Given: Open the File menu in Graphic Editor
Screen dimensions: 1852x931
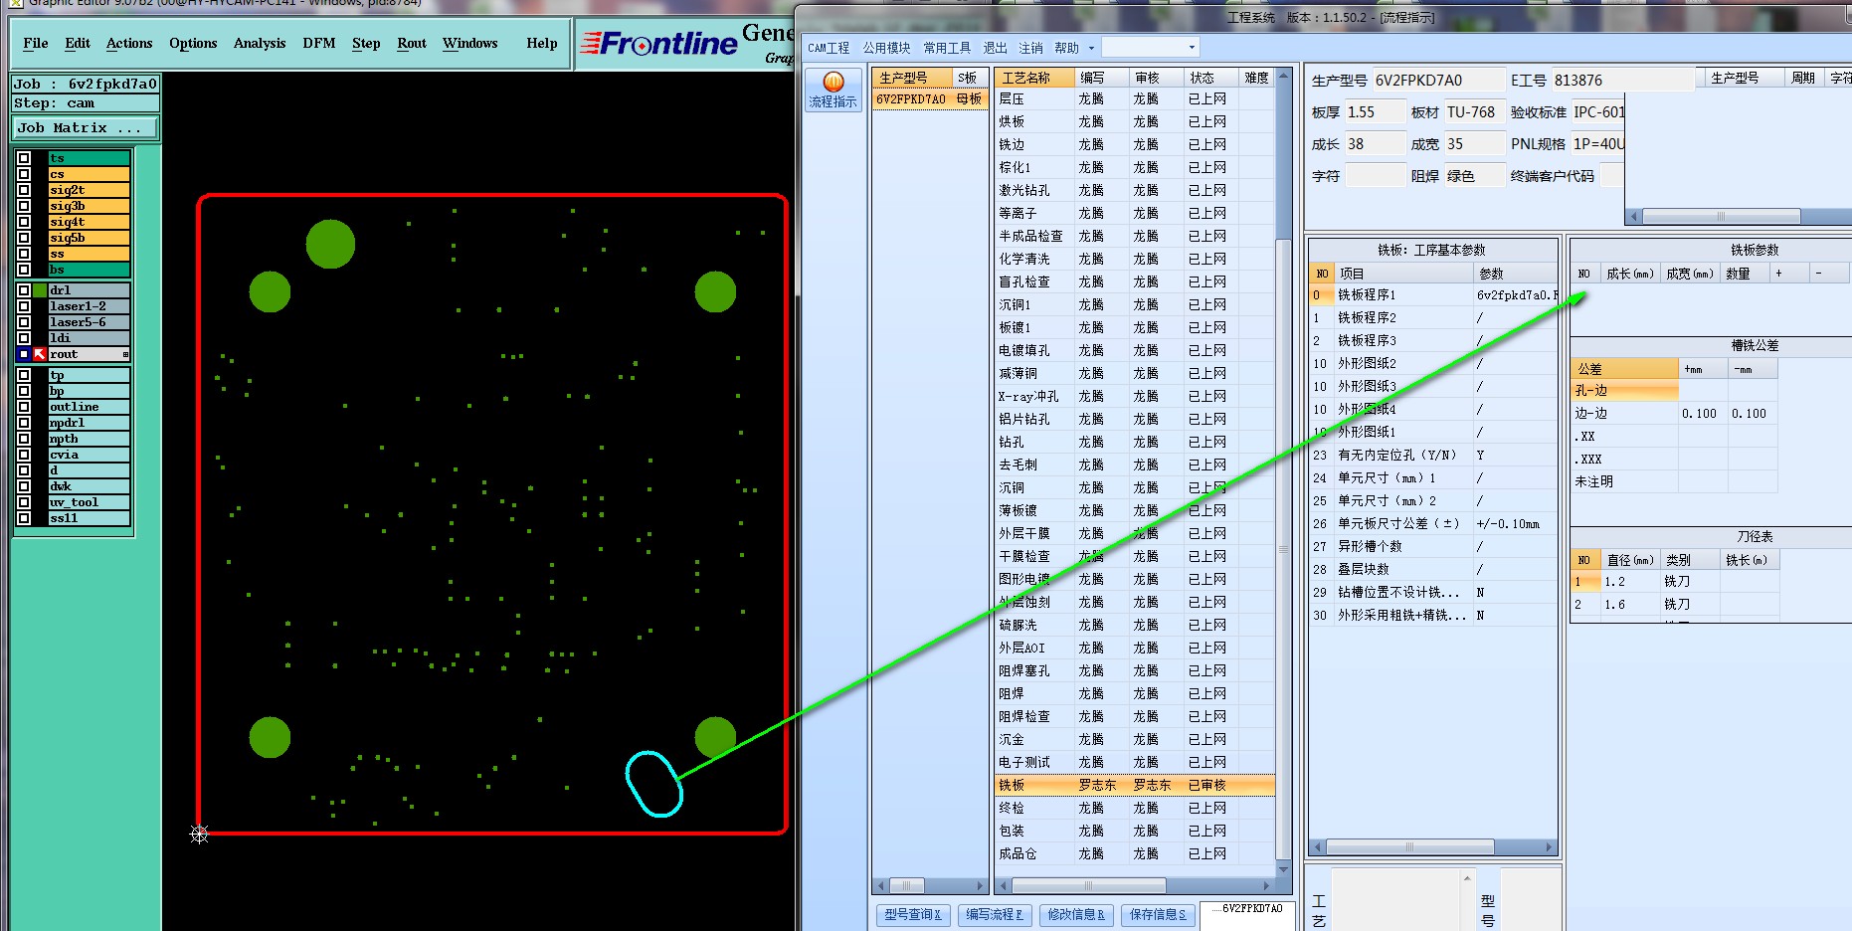Looking at the screenshot, I should coord(36,43).
